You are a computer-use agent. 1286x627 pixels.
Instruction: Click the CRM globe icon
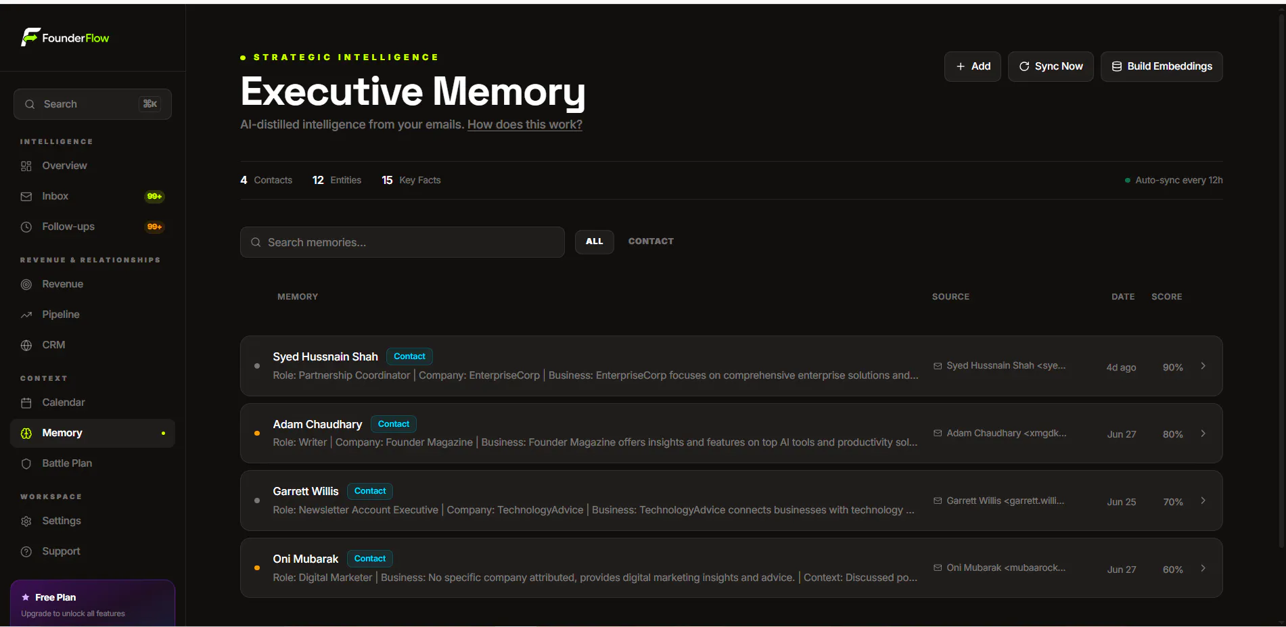click(x=26, y=345)
